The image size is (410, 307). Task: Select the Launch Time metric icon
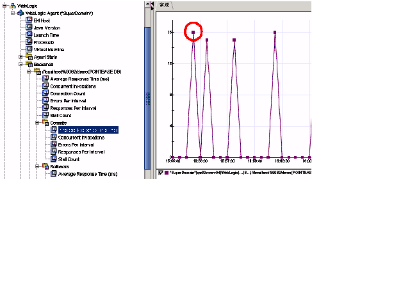coord(29,35)
